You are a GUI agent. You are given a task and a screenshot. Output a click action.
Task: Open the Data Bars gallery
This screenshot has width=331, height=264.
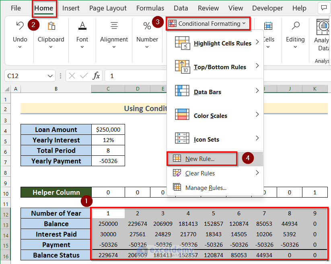[208, 92]
